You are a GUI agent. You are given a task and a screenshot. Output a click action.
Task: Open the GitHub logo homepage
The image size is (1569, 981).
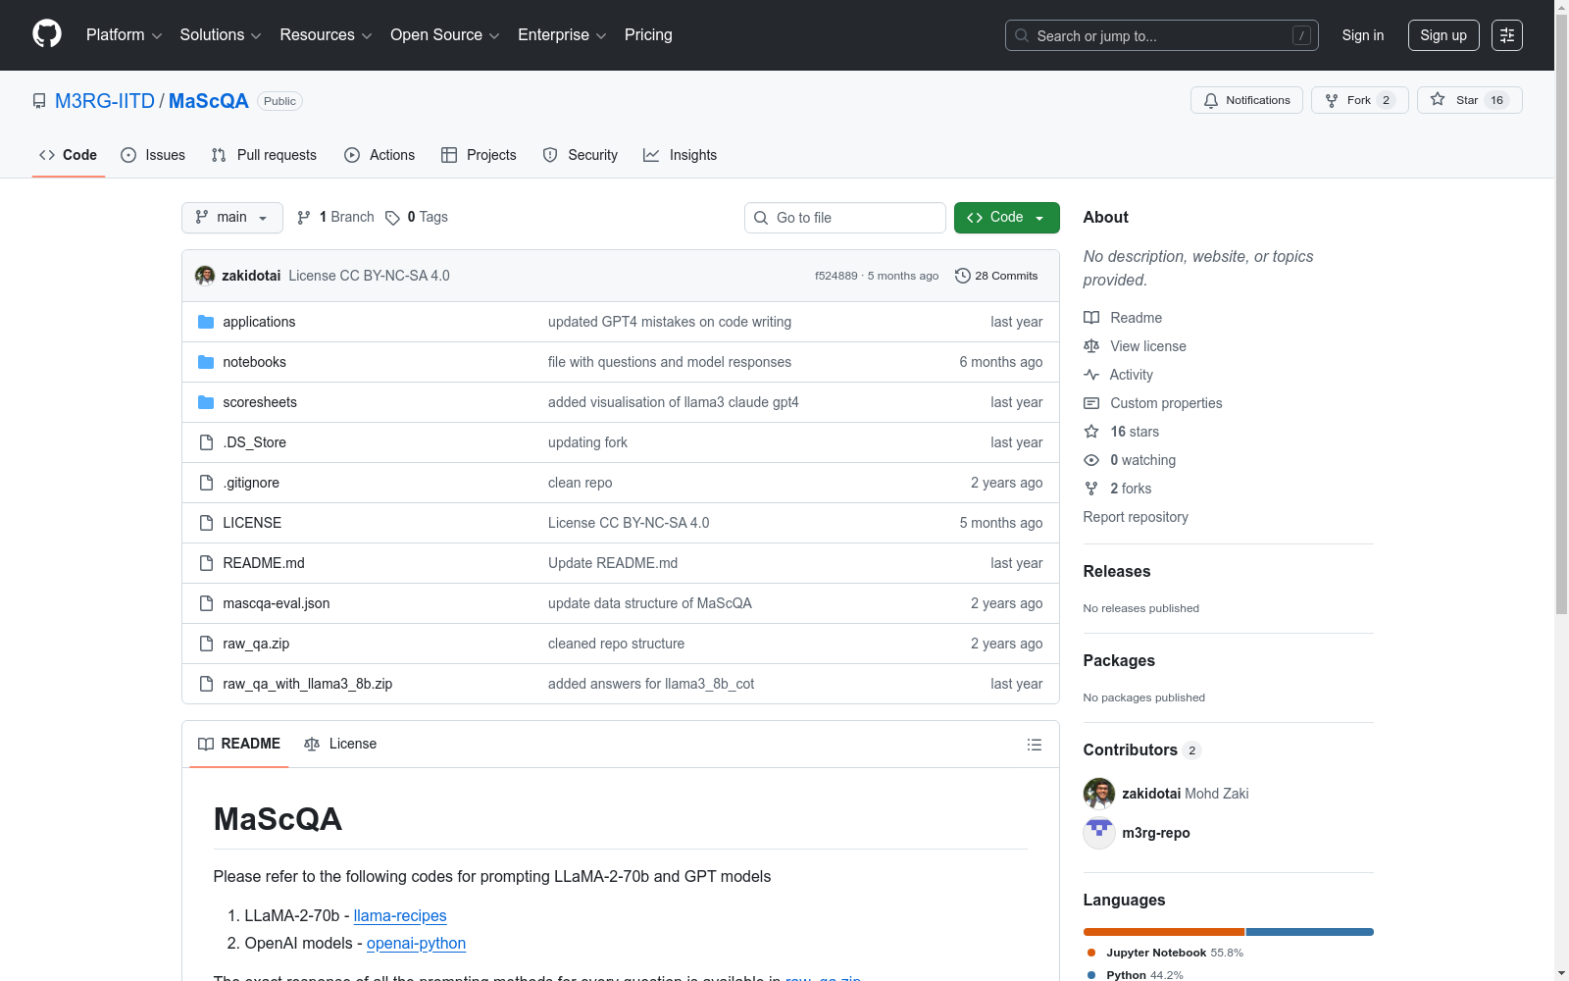click(47, 34)
